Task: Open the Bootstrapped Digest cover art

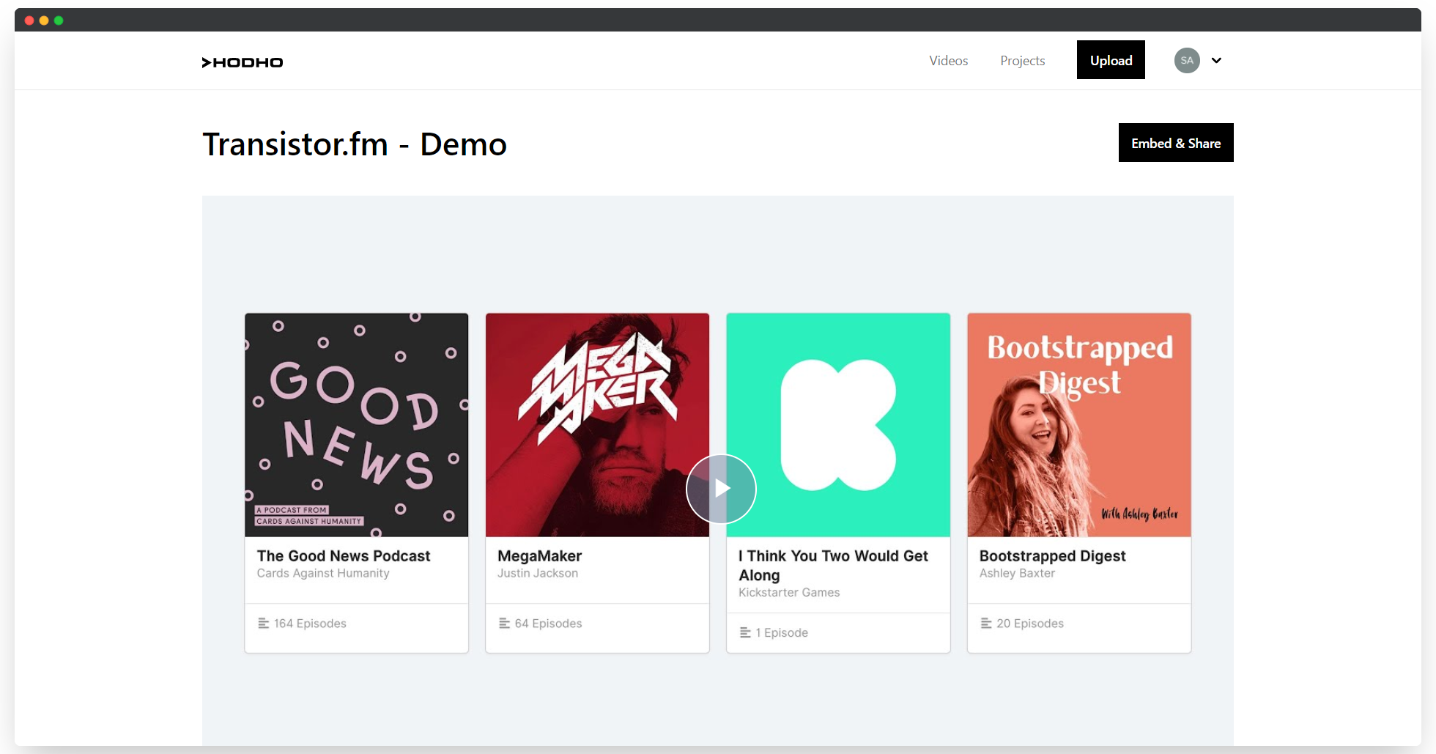Action: click(x=1079, y=425)
